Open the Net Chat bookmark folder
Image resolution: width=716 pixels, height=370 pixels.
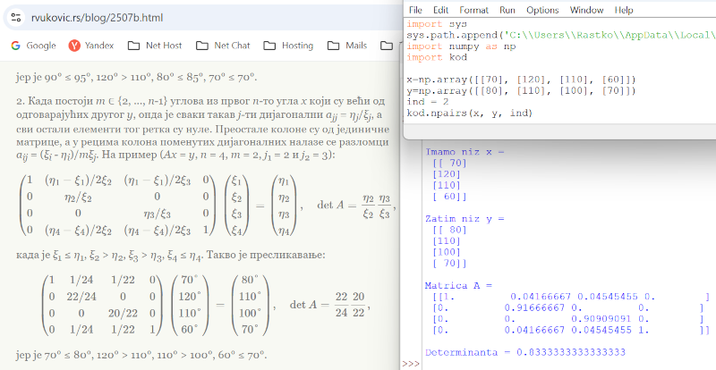click(223, 46)
